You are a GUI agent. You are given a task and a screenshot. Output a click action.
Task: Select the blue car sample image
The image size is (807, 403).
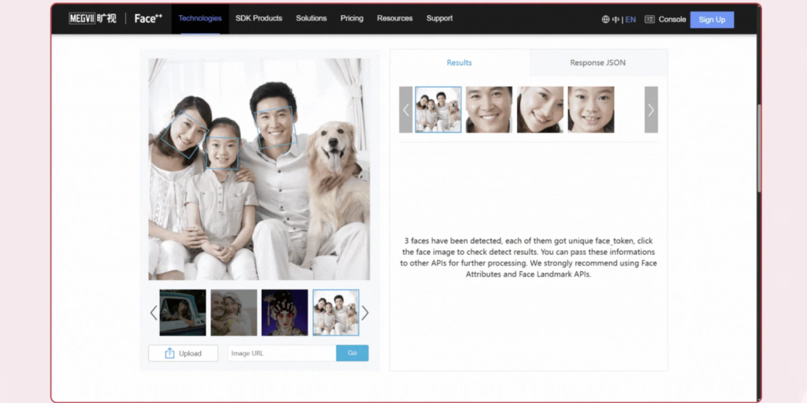[183, 313]
